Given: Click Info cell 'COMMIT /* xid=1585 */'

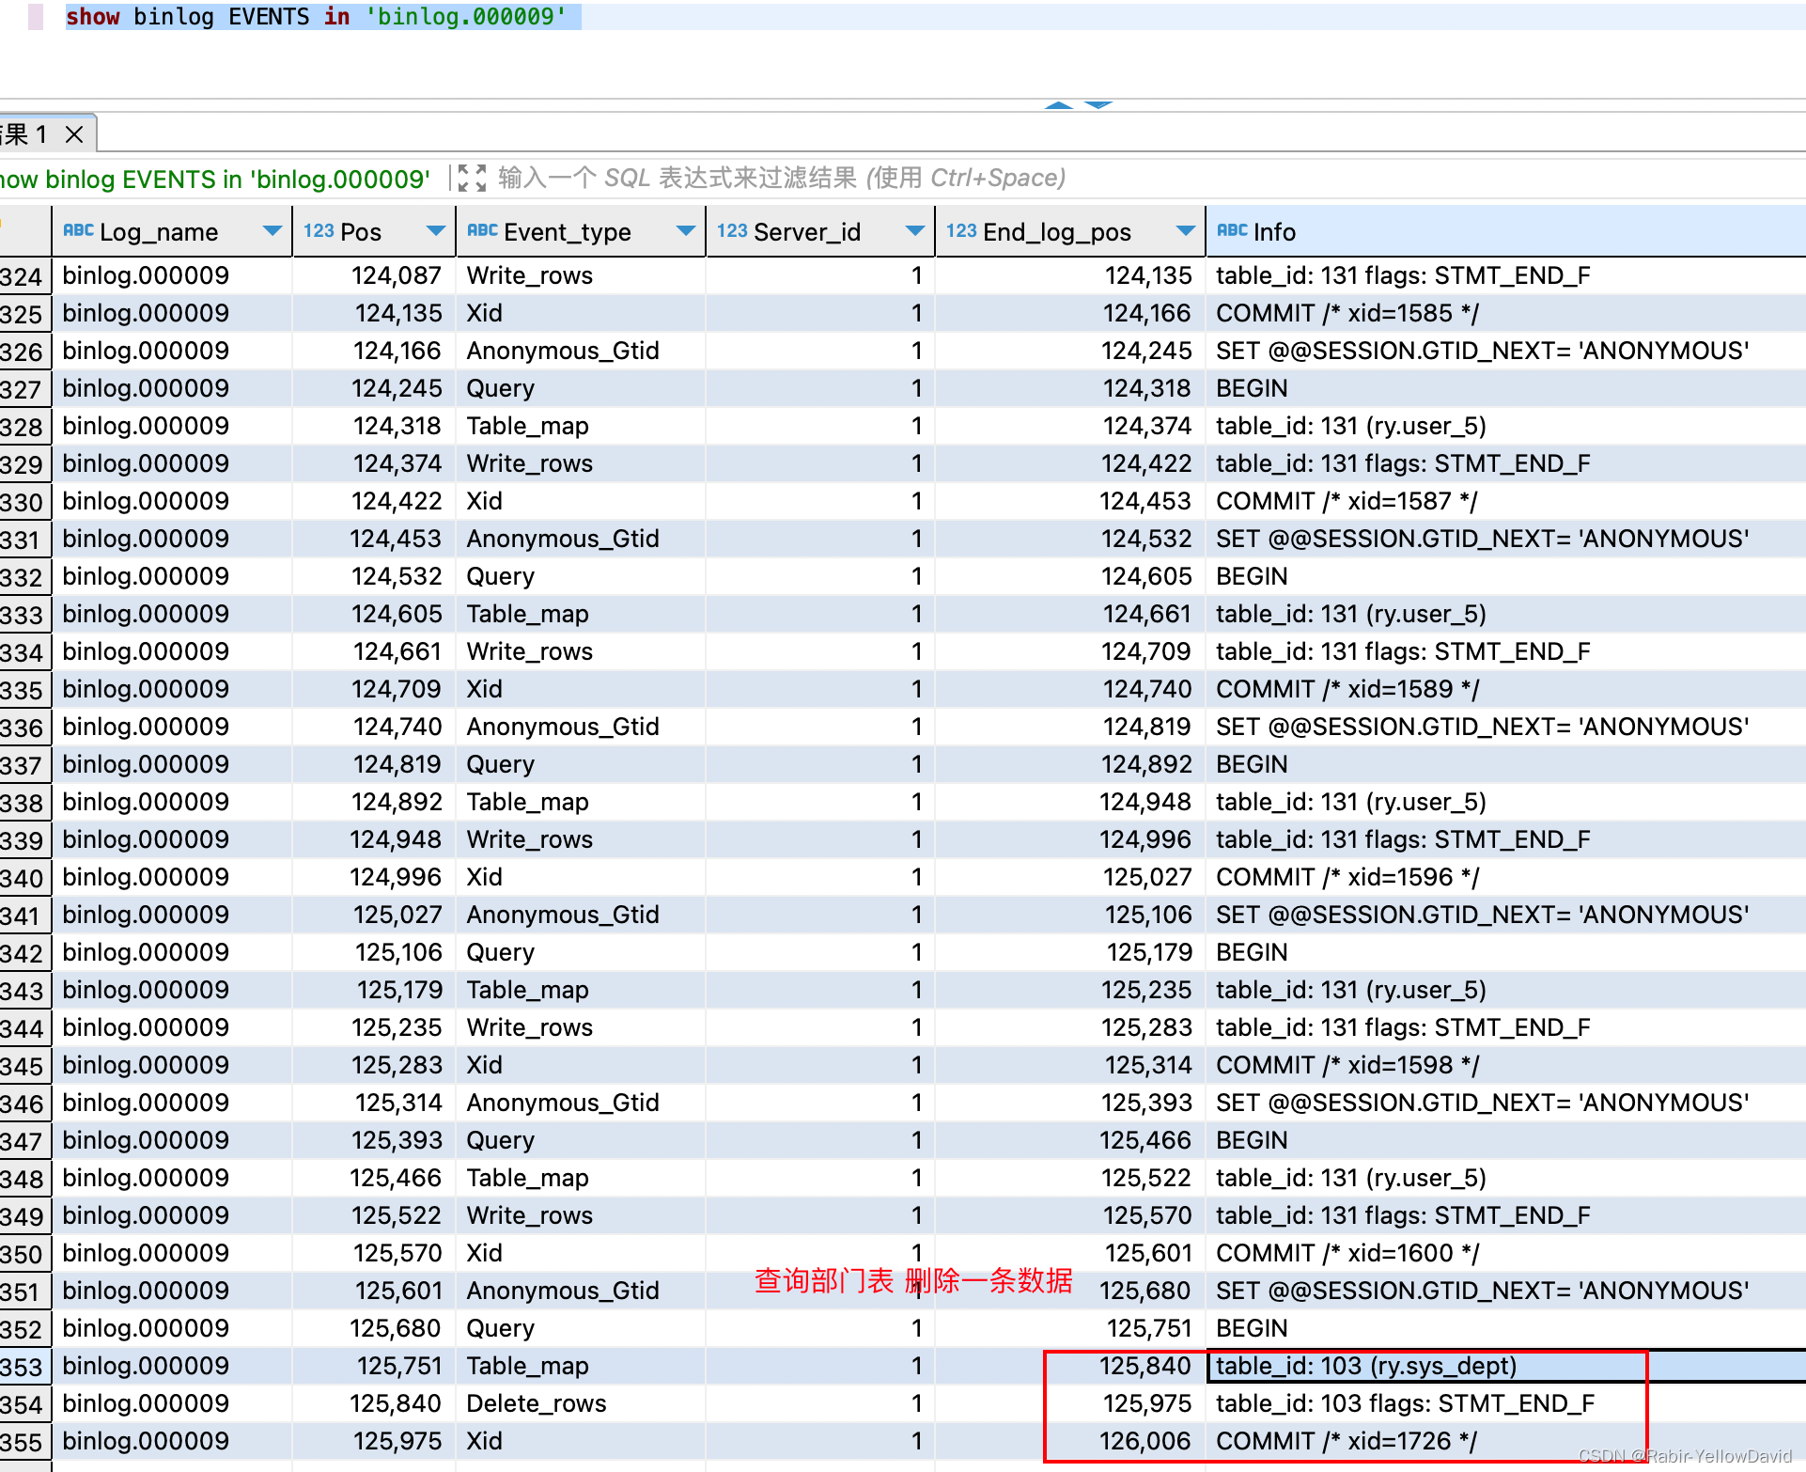Looking at the screenshot, I should click(1505, 313).
